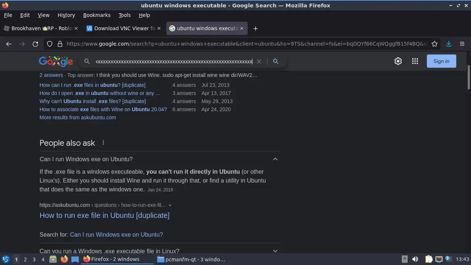Click the 2 answers link
This screenshot has height=265, width=471.
(51, 75)
